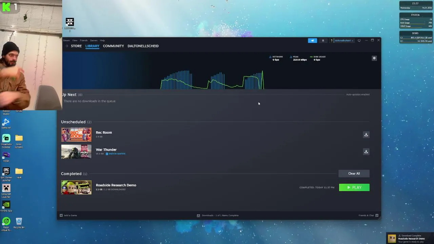The width and height of the screenshot is (434, 244).
Task: Click the Add a Game plus icon
Action: pyautogui.click(x=61, y=216)
